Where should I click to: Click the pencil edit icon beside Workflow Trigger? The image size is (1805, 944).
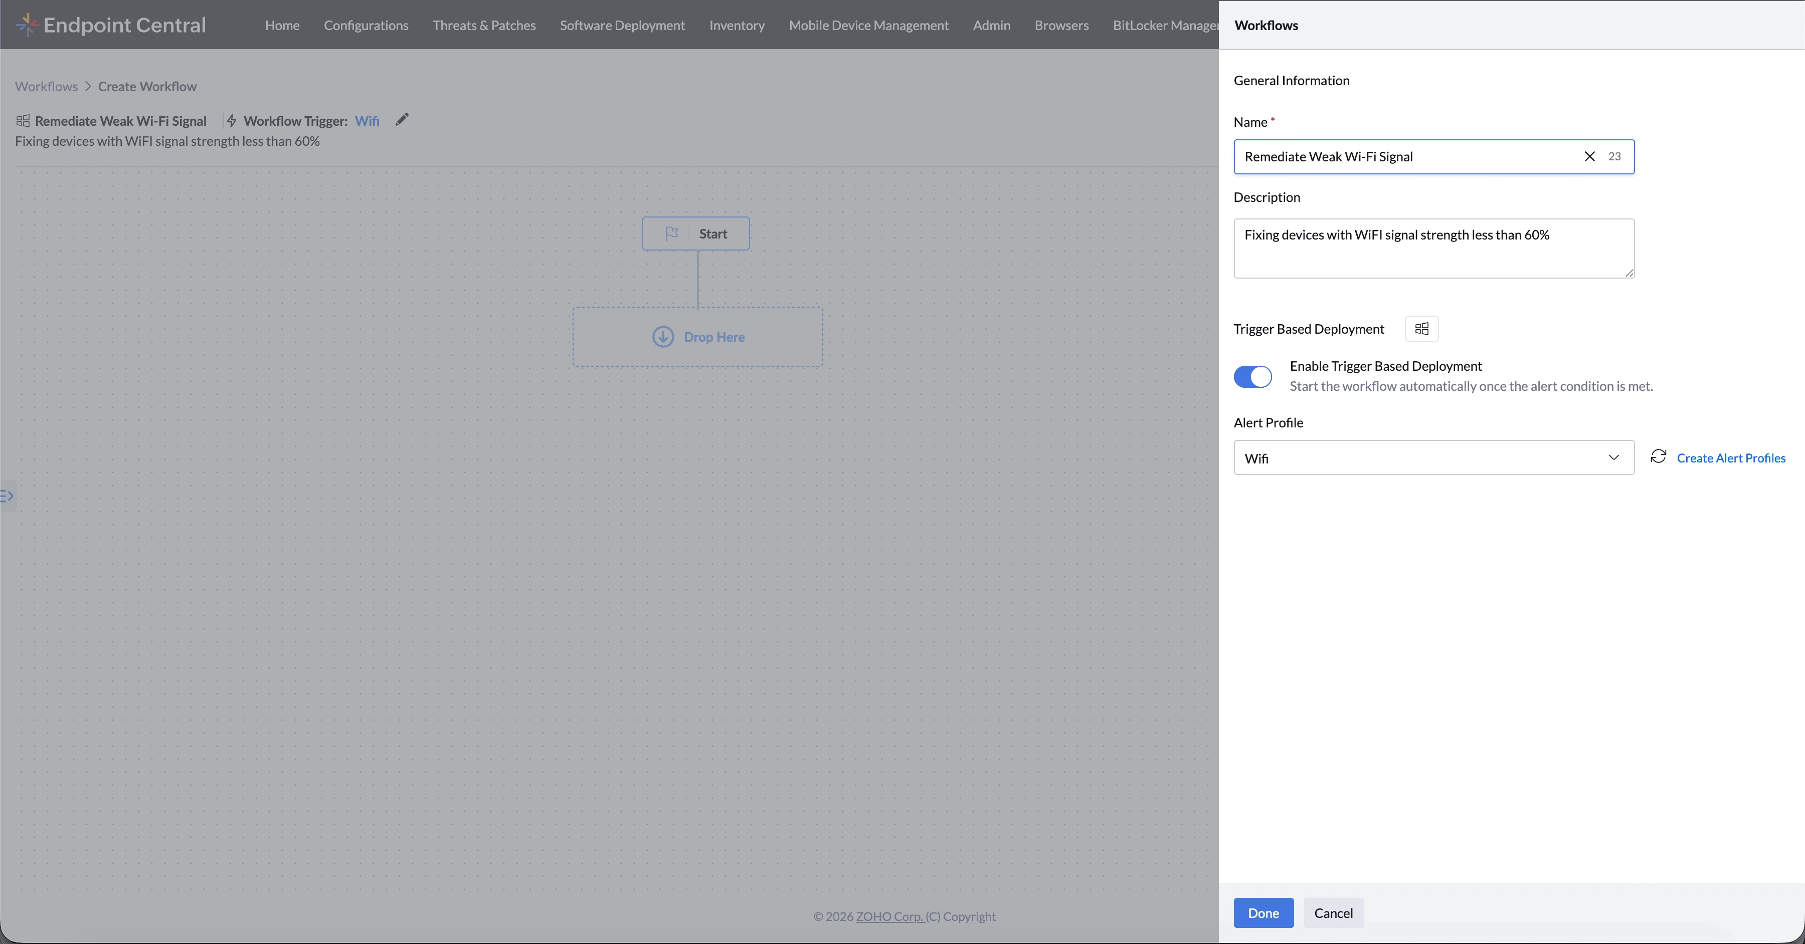[x=402, y=120]
